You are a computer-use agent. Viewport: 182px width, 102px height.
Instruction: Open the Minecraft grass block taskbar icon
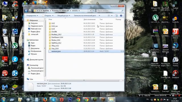pyautogui.click(x=95, y=99)
